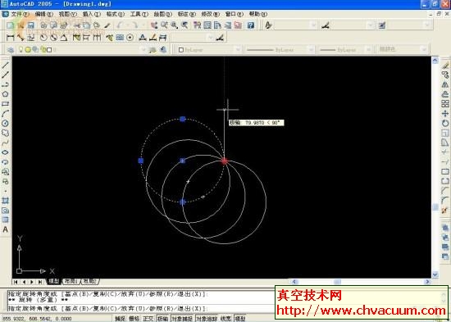Open the 修改 (Modify) menu
Image resolution: width=451 pixels, height=322 pixels.
[210, 14]
